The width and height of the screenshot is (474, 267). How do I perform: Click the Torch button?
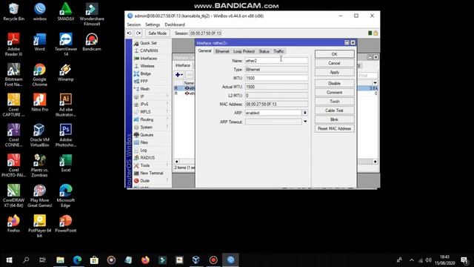click(334, 102)
